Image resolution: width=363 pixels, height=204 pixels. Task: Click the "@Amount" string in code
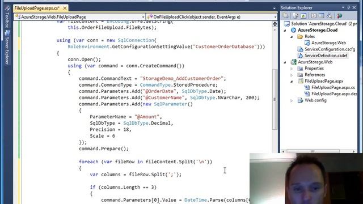click(147, 117)
